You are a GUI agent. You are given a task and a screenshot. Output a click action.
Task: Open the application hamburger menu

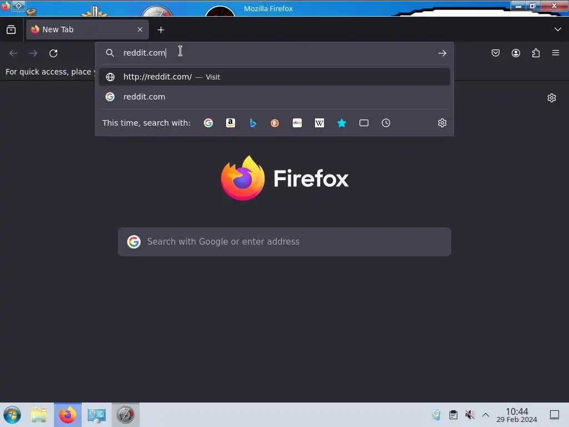pyautogui.click(x=555, y=53)
